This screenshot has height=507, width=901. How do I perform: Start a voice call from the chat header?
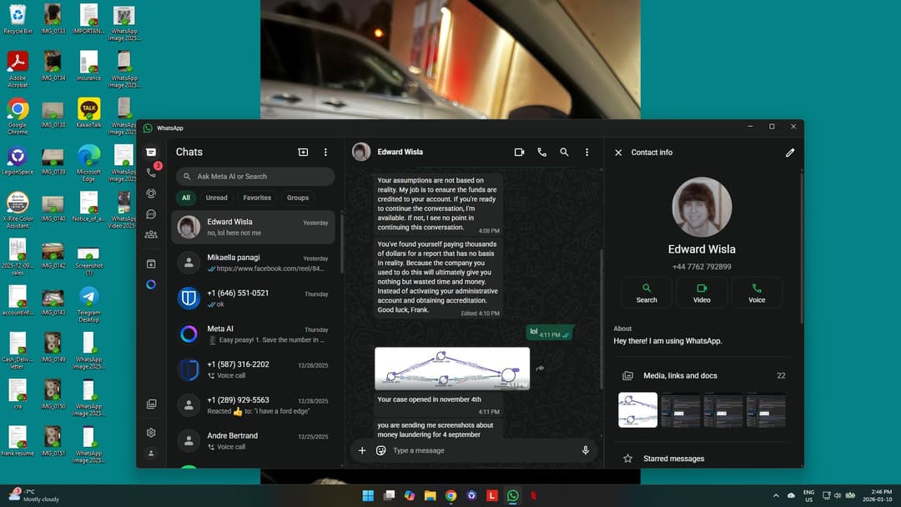coord(542,152)
